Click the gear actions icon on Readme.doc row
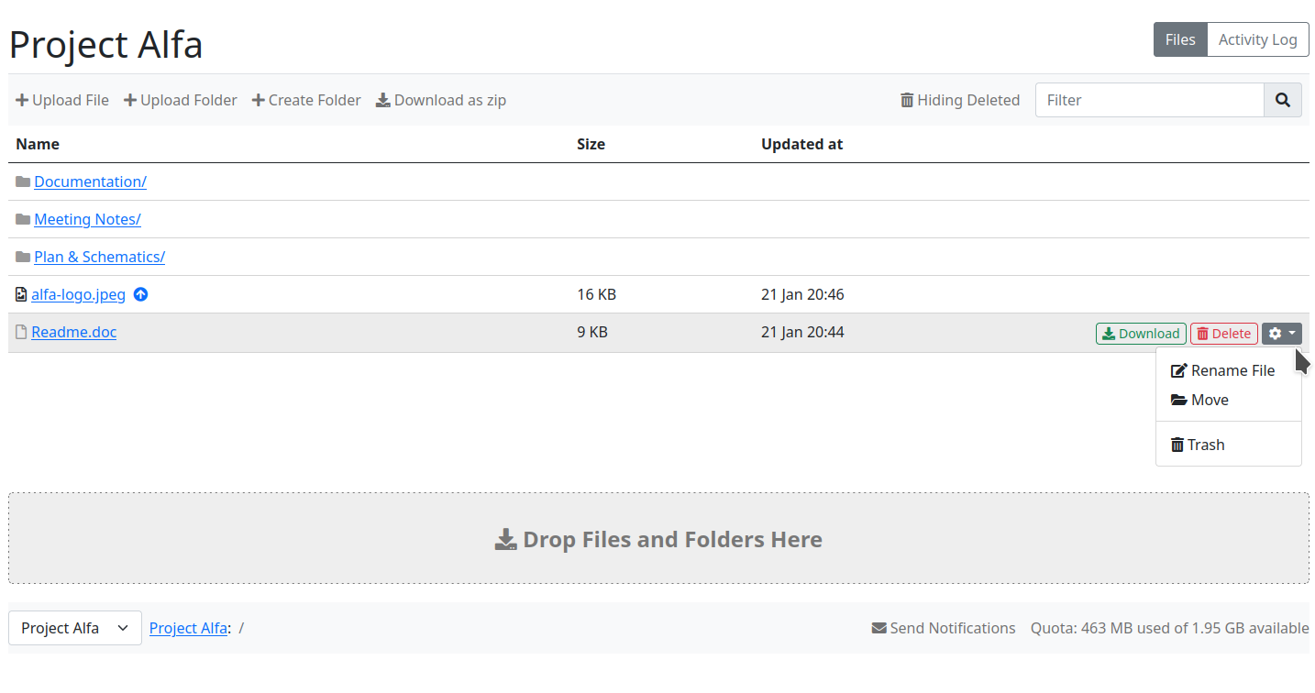The height and width of the screenshot is (693, 1315). point(1274,333)
